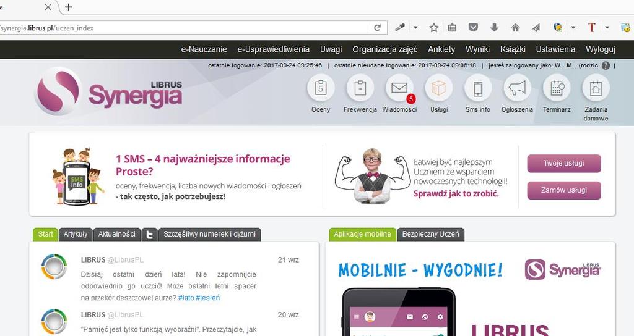
Task: Click the eyedropper toolbar icon
Action: click(400, 28)
